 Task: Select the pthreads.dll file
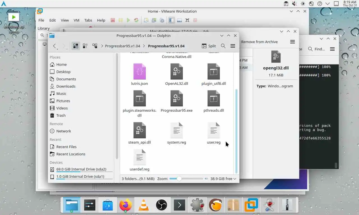(214, 101)
